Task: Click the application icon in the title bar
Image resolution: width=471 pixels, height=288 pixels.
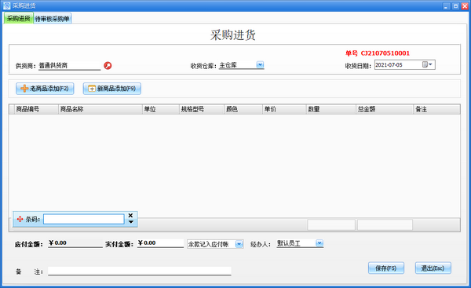Action: [6, 6]
